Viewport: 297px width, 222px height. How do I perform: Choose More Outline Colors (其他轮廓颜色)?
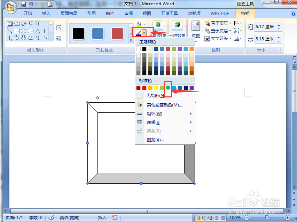(165, 105)
